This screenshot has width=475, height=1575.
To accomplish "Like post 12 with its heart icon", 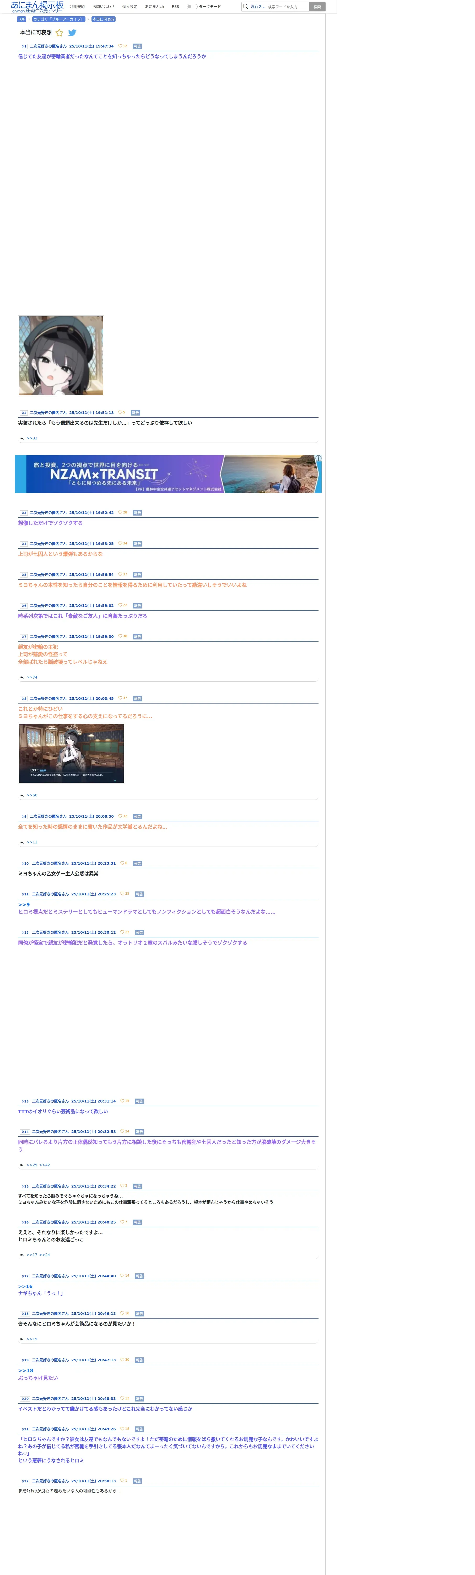I will [x=122, y=932].
